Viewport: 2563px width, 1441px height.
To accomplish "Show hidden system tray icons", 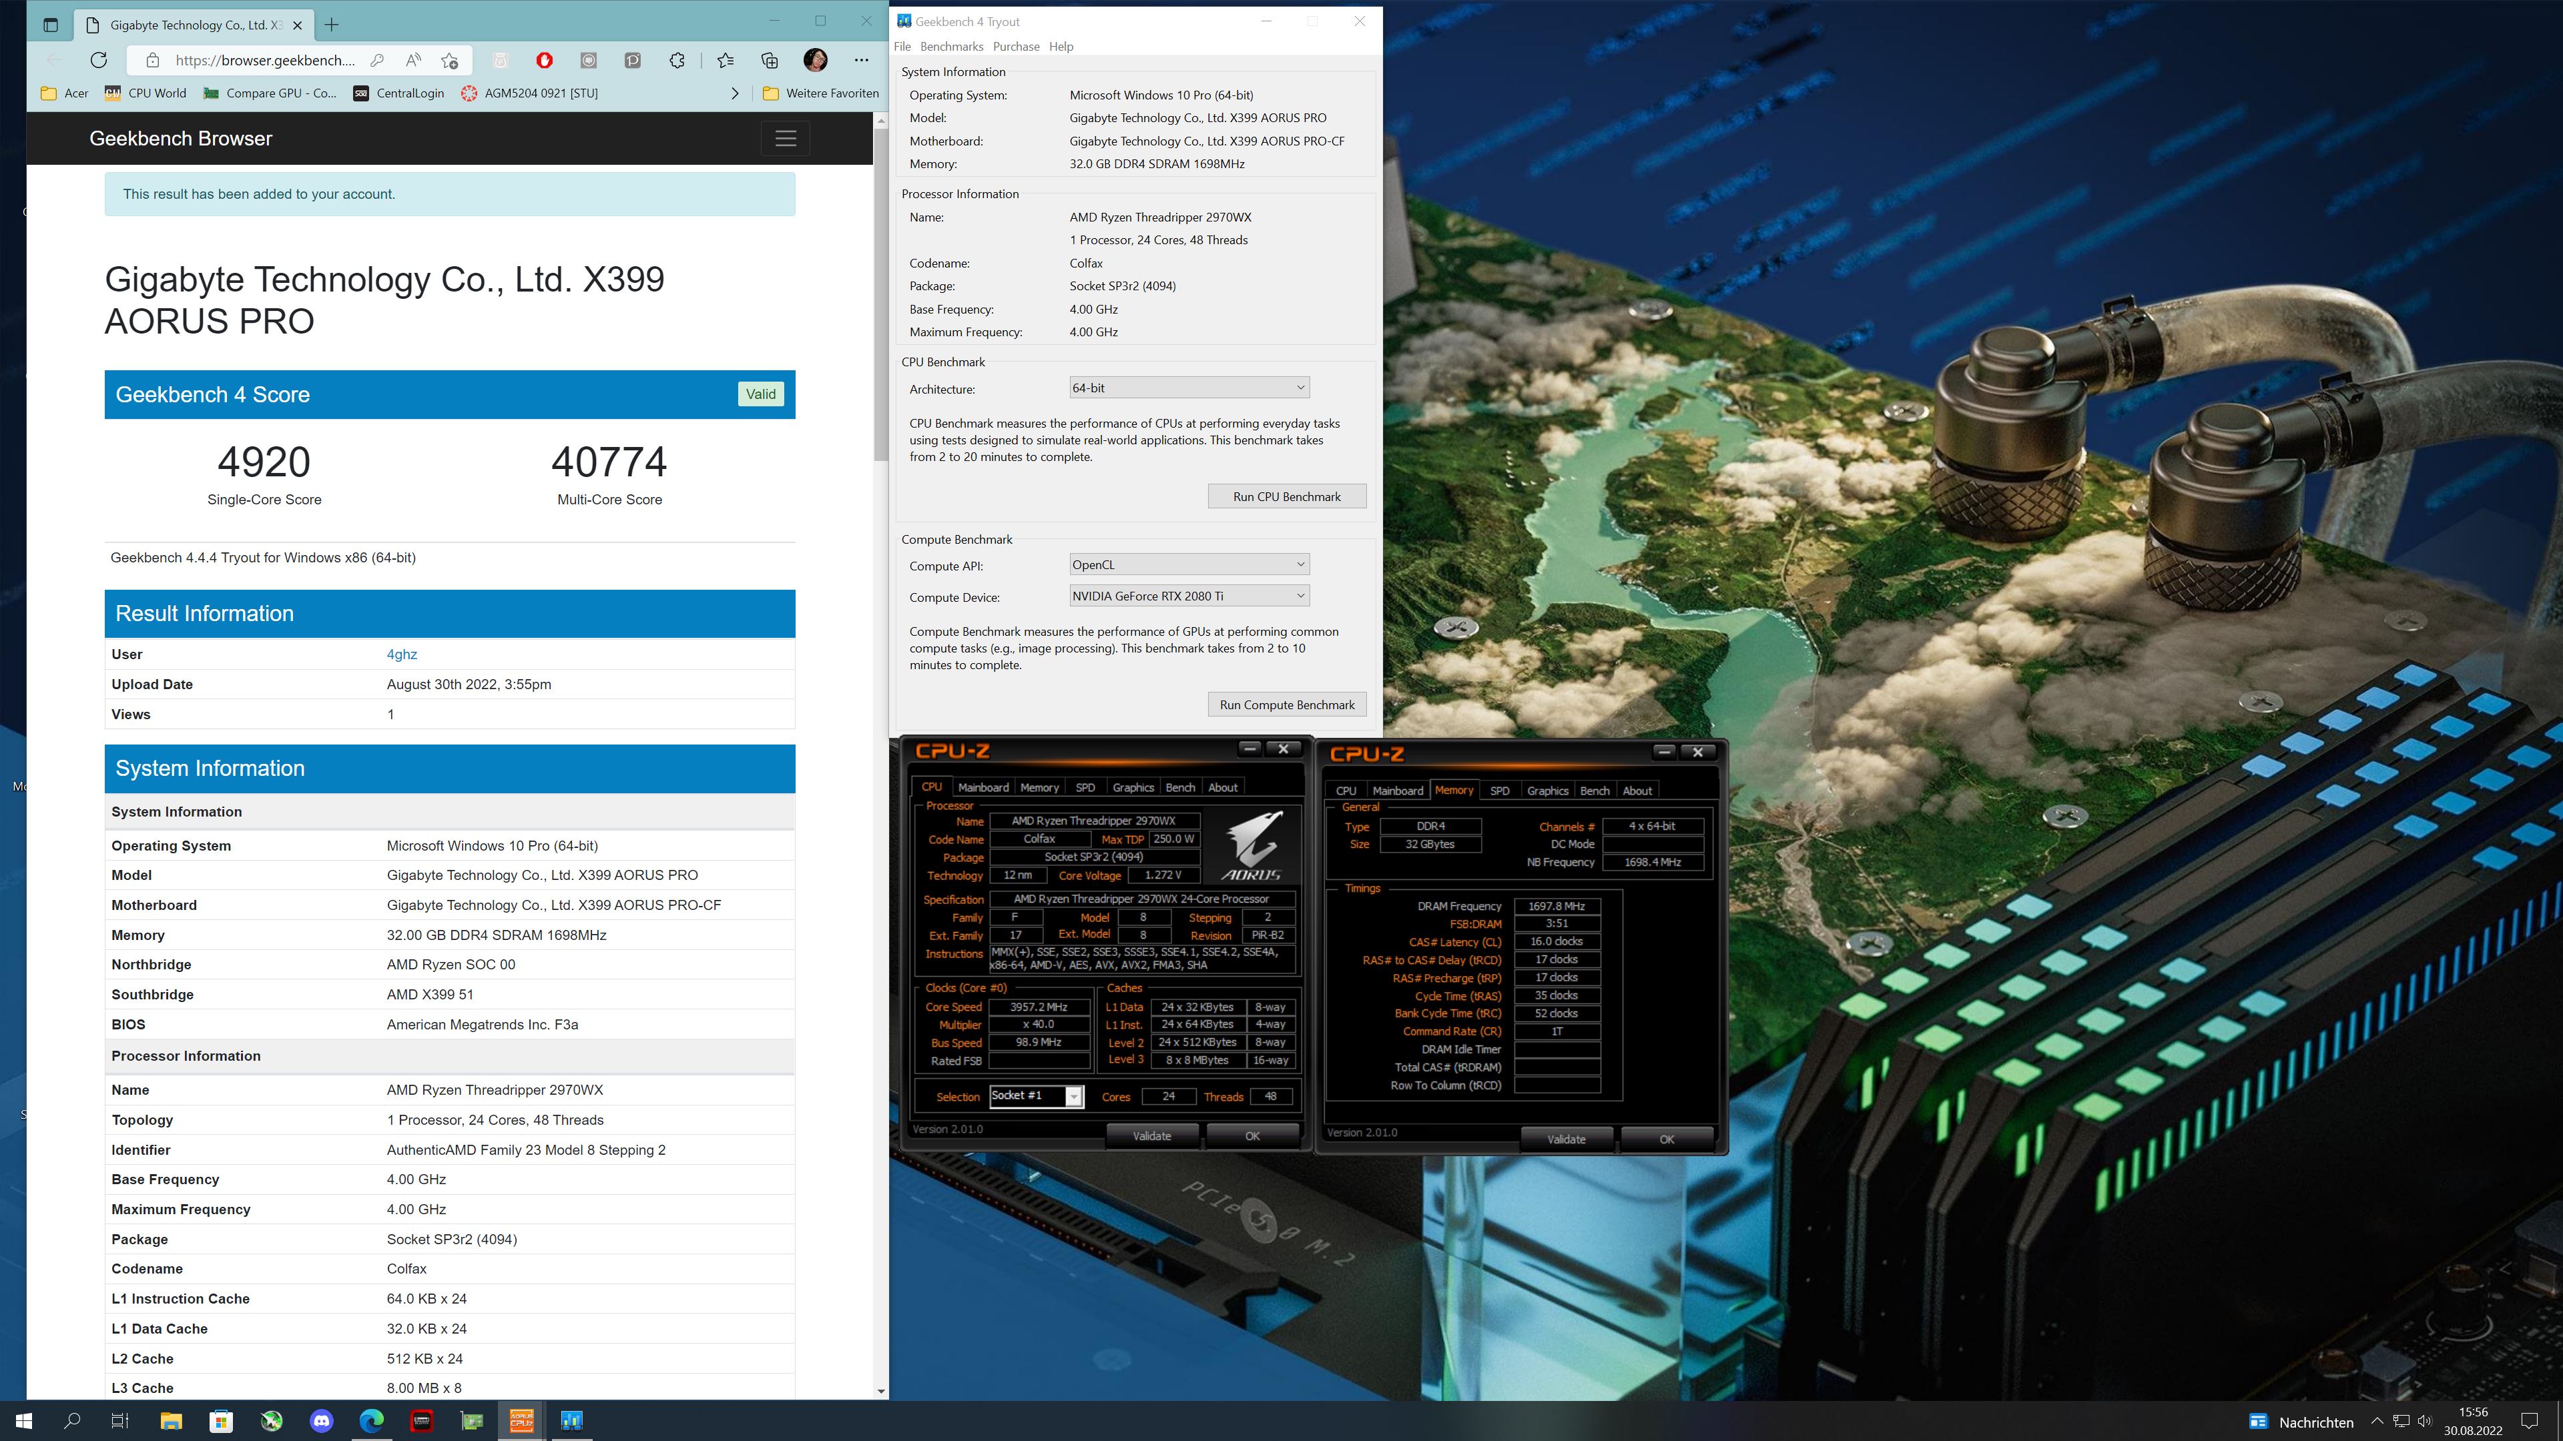I will point(2377,1421).
